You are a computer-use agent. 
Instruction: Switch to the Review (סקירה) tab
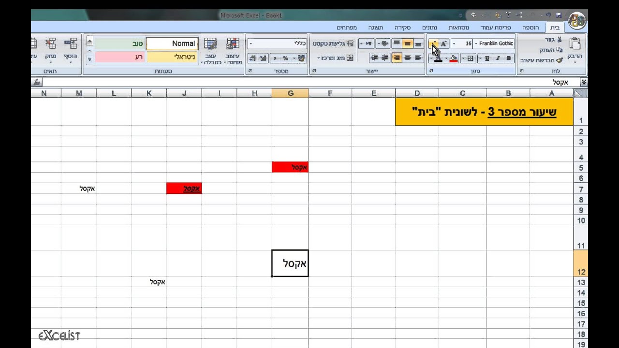402,28
